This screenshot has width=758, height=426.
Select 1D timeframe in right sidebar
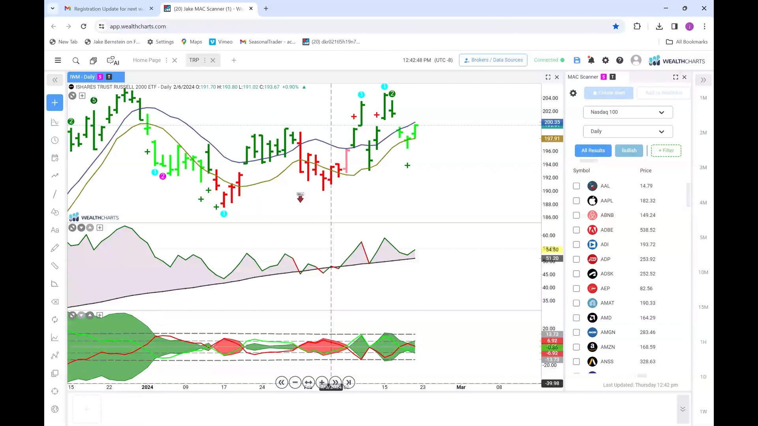[703, 377]
